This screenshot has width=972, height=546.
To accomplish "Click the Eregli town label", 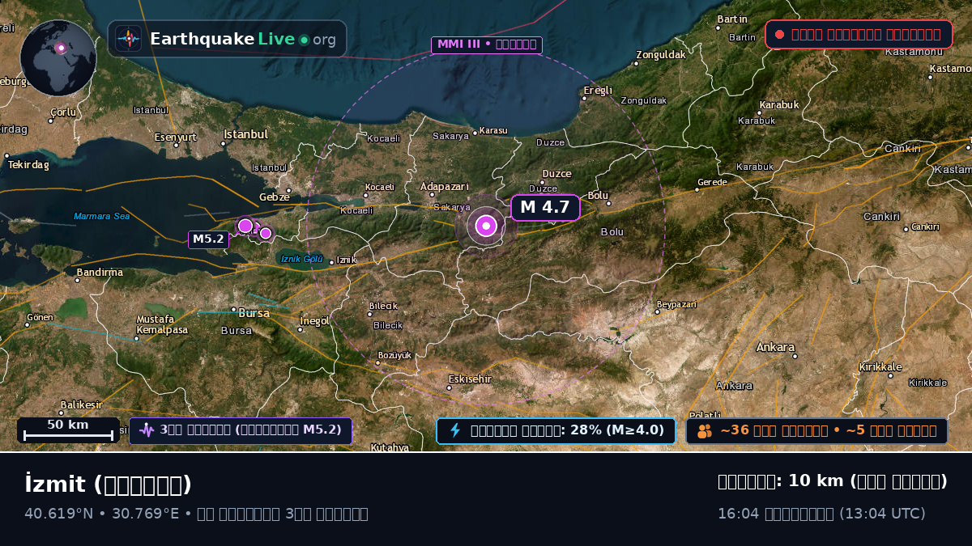I will pyautogui.click(x=598, y=90).
